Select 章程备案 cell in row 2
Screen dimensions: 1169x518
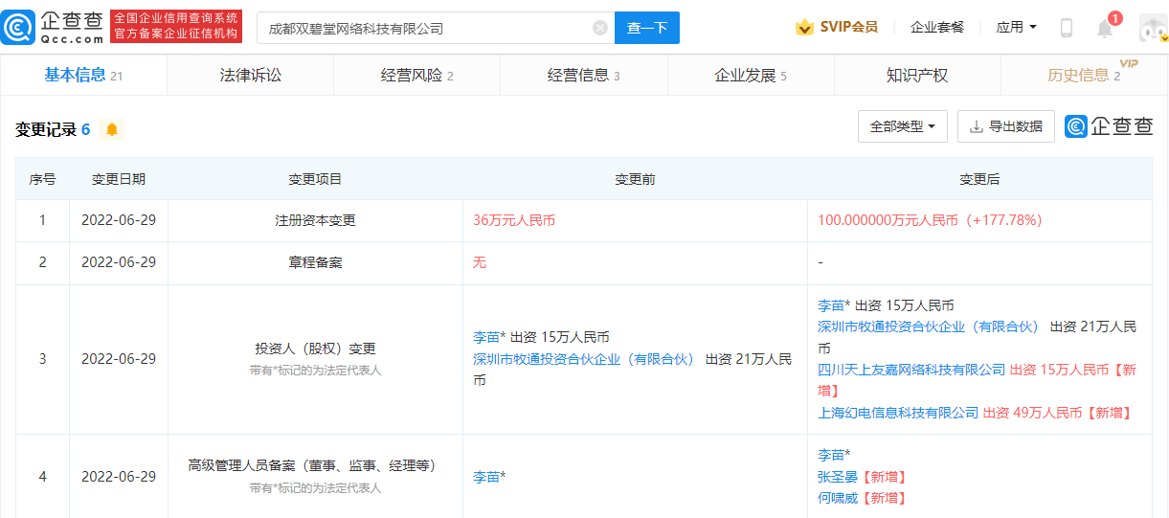pyautogui.click(x=315, y=262)
